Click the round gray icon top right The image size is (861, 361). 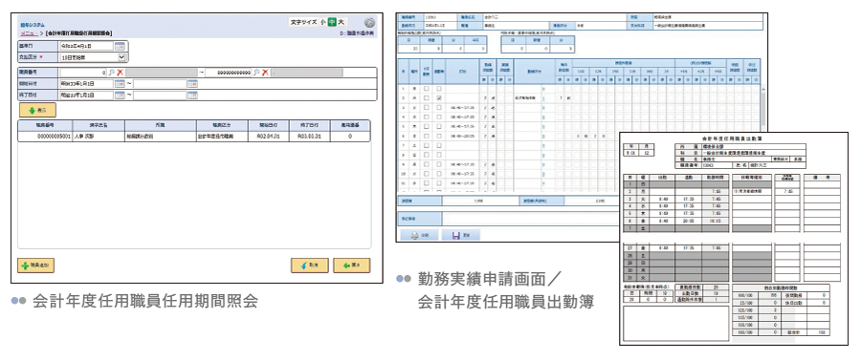[x=369, y=23]
